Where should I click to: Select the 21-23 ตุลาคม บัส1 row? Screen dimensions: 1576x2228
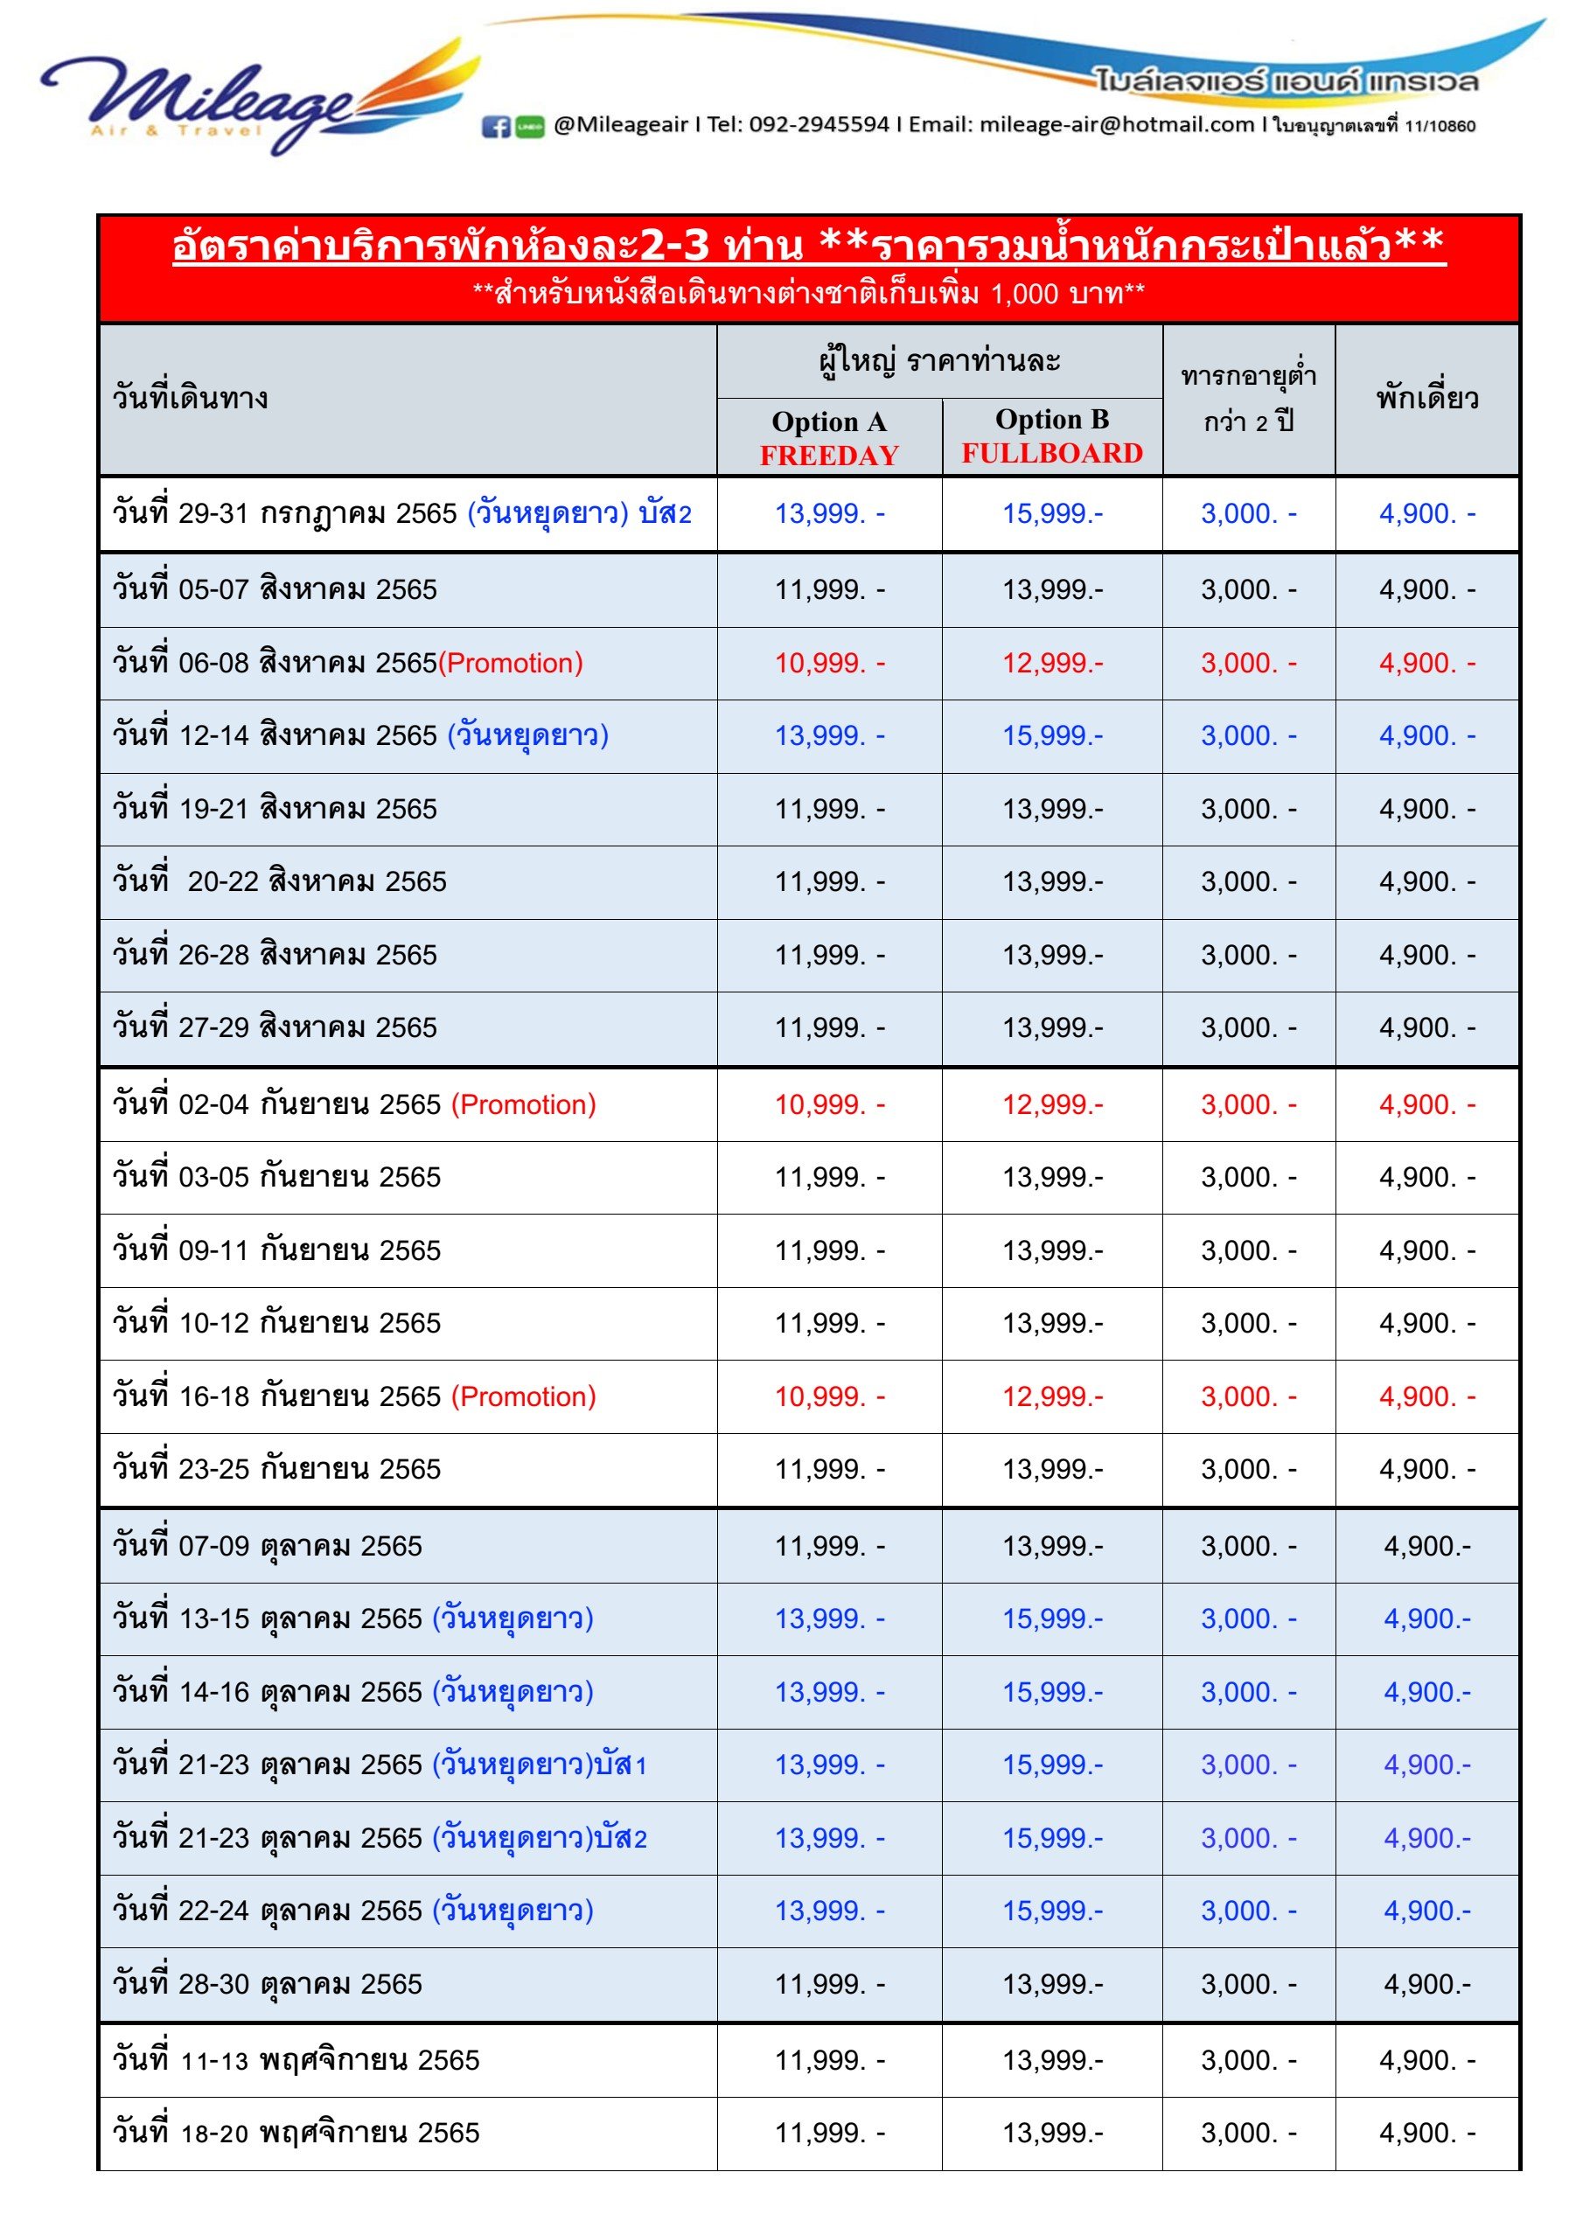[x=808, y=1765]
